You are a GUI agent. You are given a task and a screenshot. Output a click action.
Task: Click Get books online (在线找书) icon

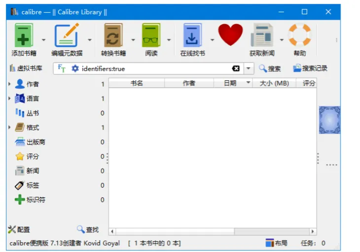[192, 35]
